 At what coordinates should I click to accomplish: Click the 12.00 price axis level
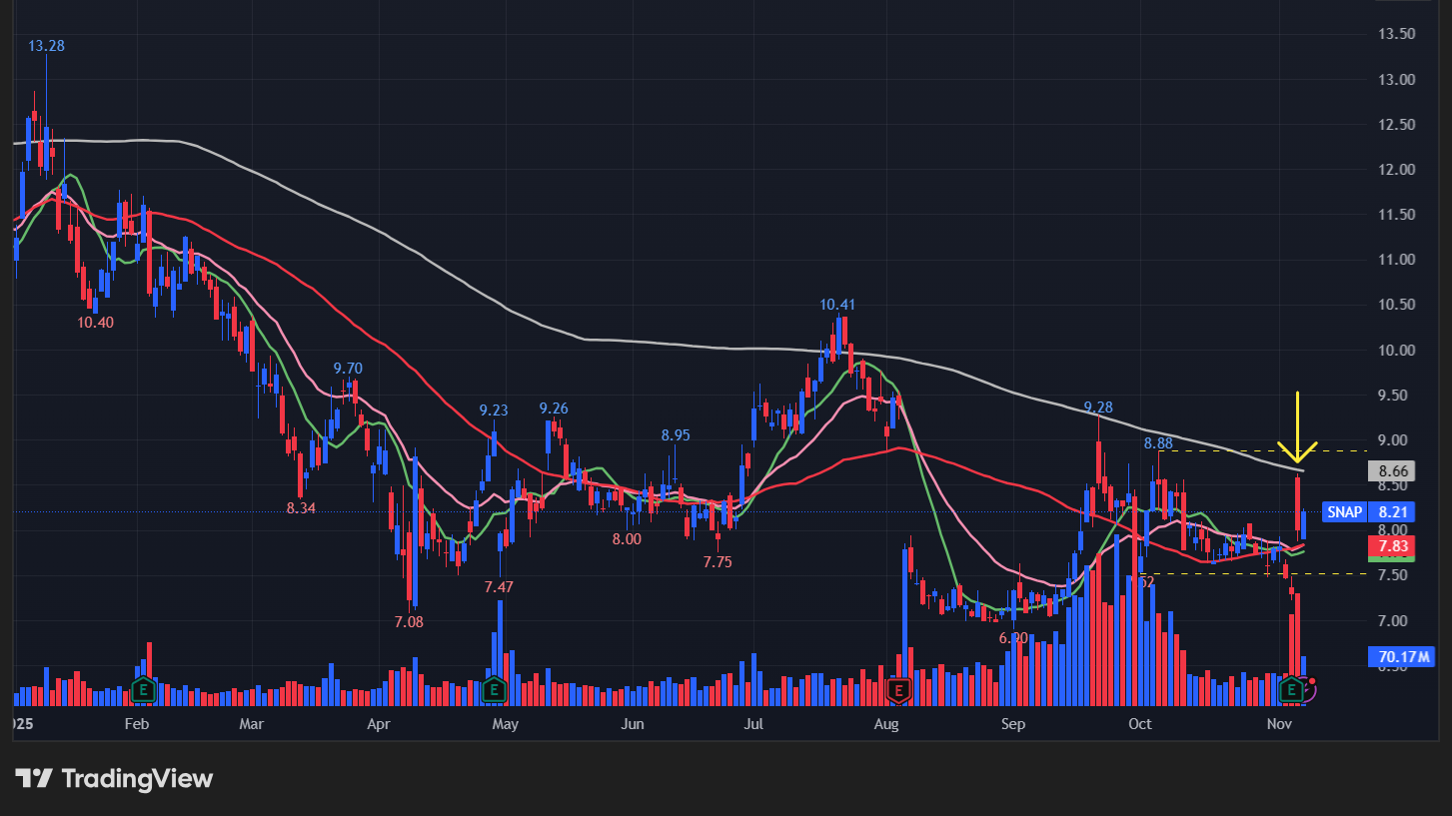click(1395, 170)
